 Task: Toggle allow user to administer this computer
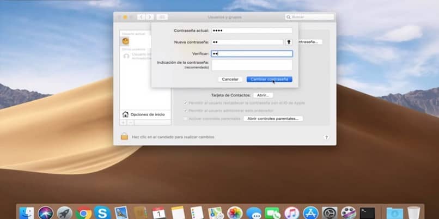coord(185,111)
